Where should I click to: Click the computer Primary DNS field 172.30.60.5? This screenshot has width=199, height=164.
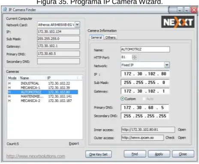[x=58, y=54]
